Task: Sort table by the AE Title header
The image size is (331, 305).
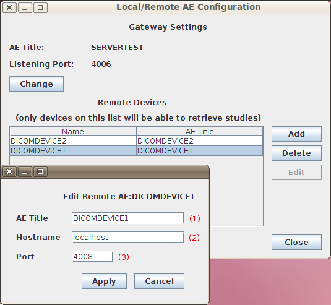Action: pos(200,131)
